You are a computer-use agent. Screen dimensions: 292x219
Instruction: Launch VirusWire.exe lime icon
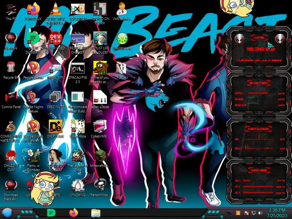[x=122, y=41]
